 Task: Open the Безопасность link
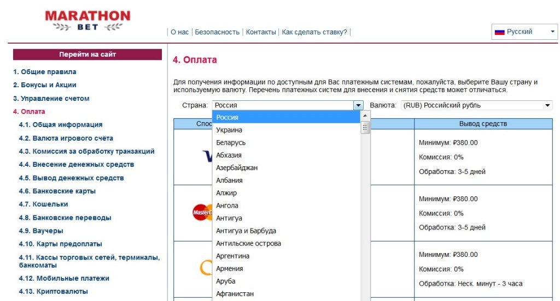(x=217, y=32)
